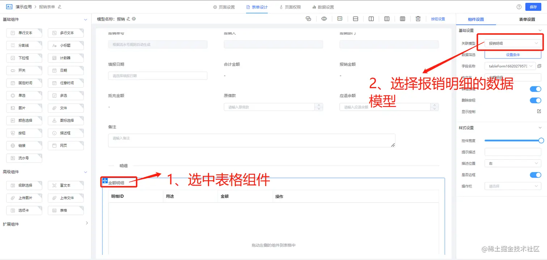Select the 颜色选择 component
Screen dimensions: 547x260
pyautogui.click(x=24, y=121)
